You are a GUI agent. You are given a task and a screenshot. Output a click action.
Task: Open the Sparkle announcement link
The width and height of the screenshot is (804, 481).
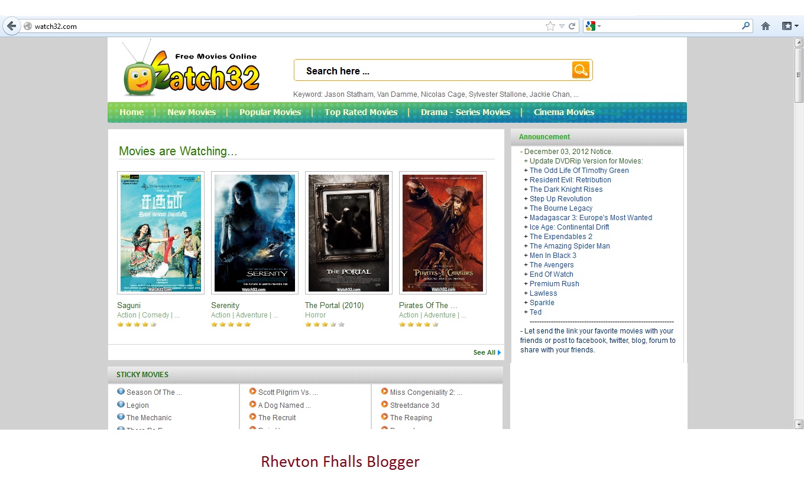pos(542,303)
